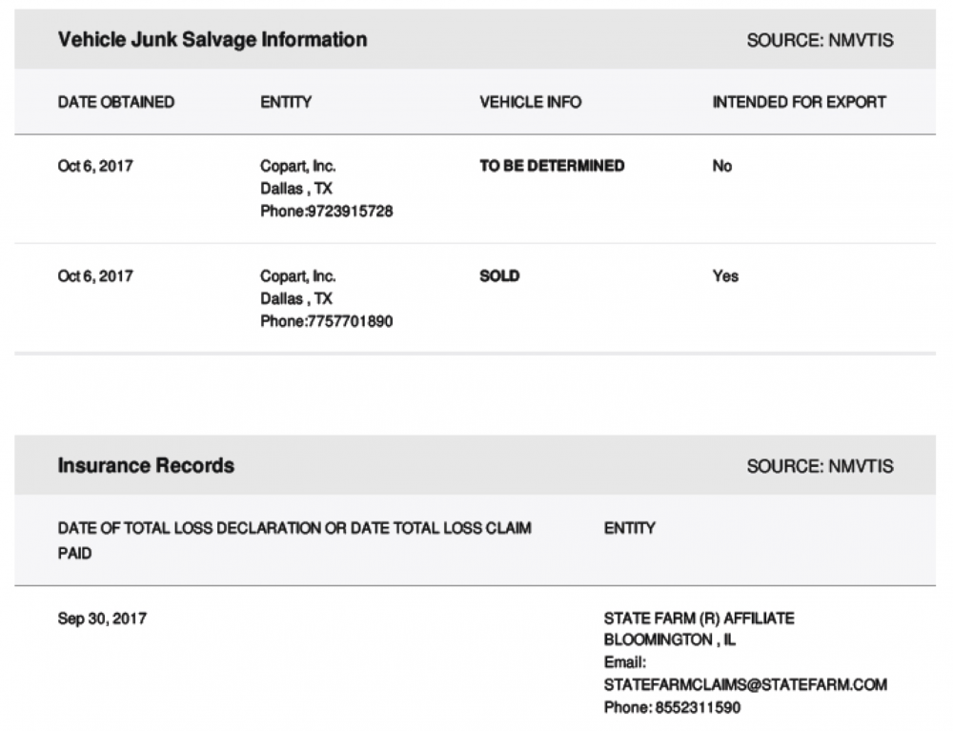Click STATE FARM (R) AFFILIATE entity name

point(699,619)
